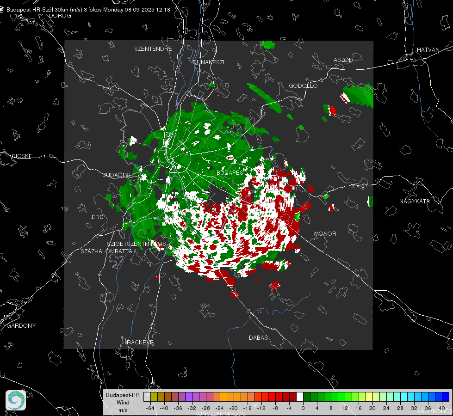
Task: Select the white zero-value legend swatch
Action: (x=300, y=397)
